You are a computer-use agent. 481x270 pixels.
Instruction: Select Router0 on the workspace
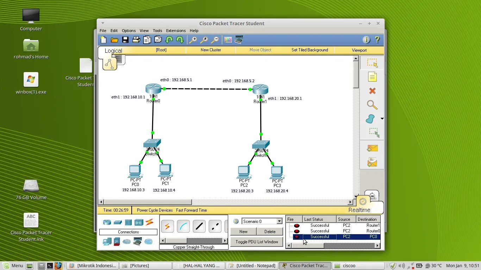(153, 89)
